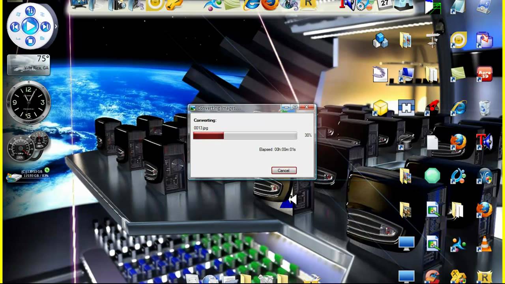Viewport: 505px width, 284px height.
Task: Open the blue cubes desktop icon
Action: pos(380,40)
